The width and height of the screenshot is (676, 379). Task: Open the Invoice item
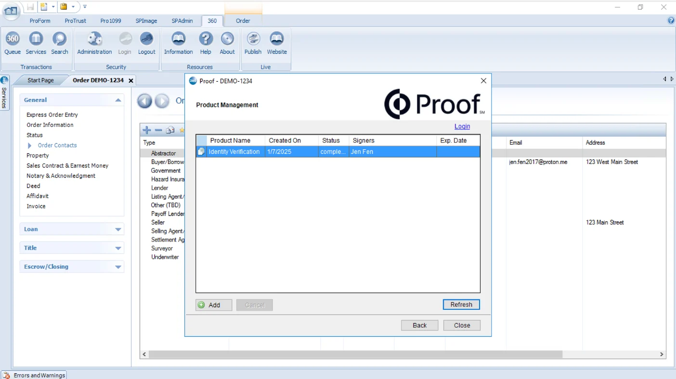(36, 206)
